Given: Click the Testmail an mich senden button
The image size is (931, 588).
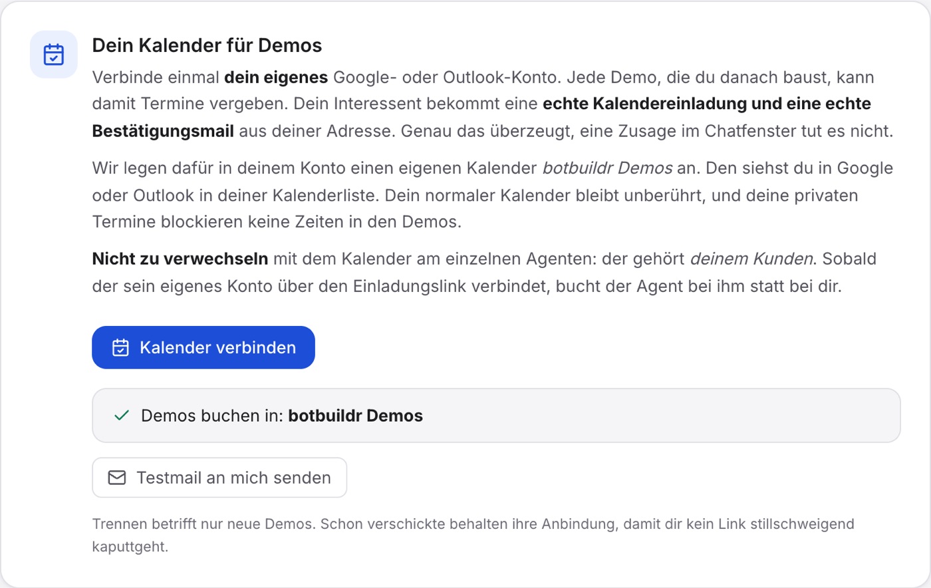Looking at the screenshot, I should [x=219, y=478].
